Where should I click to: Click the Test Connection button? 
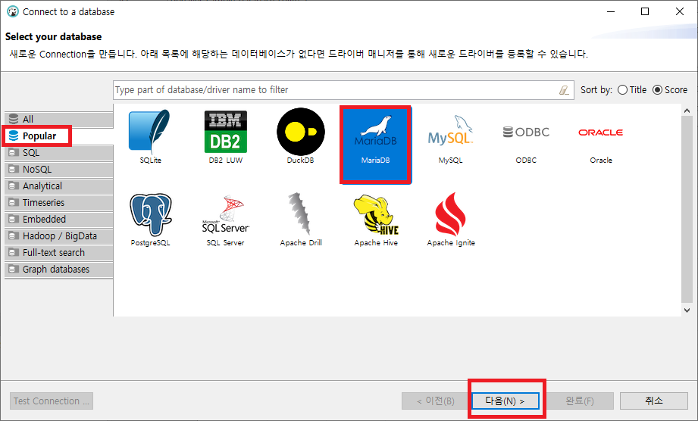click(x=52, y=401)
